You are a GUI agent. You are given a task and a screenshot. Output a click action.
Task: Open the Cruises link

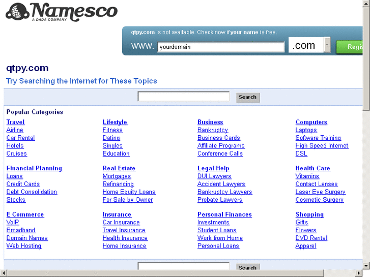pos(16,153)
